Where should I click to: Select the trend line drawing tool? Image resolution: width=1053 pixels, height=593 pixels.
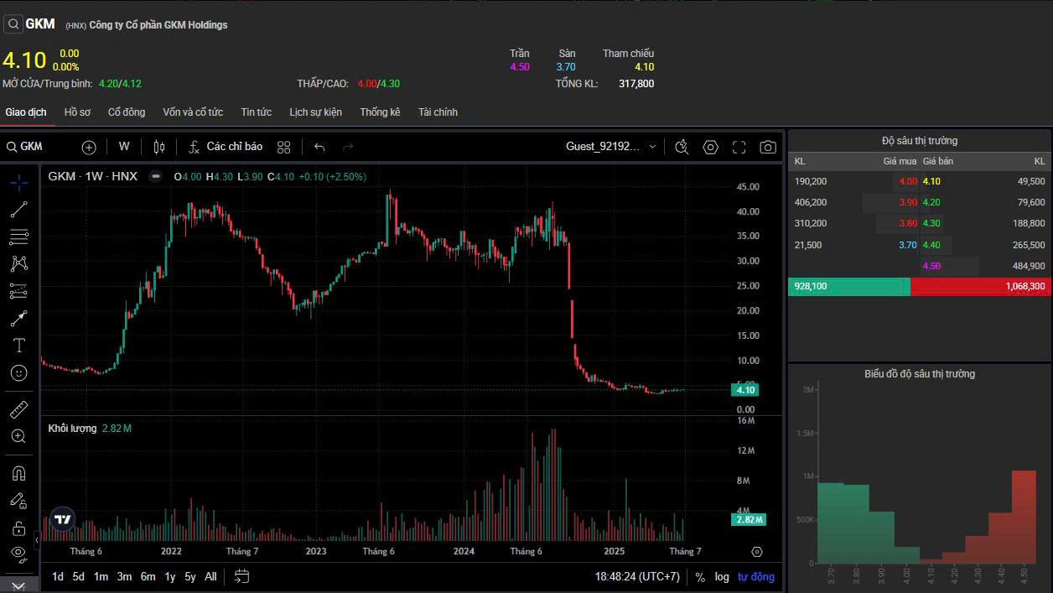[x=18, y=210]
